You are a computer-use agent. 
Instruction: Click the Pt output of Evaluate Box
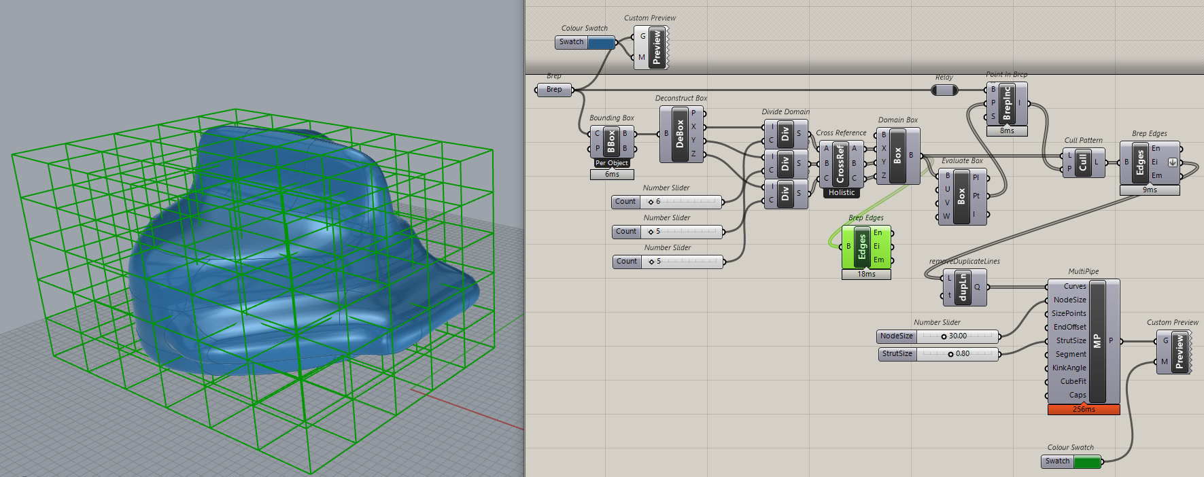point(976,196)
